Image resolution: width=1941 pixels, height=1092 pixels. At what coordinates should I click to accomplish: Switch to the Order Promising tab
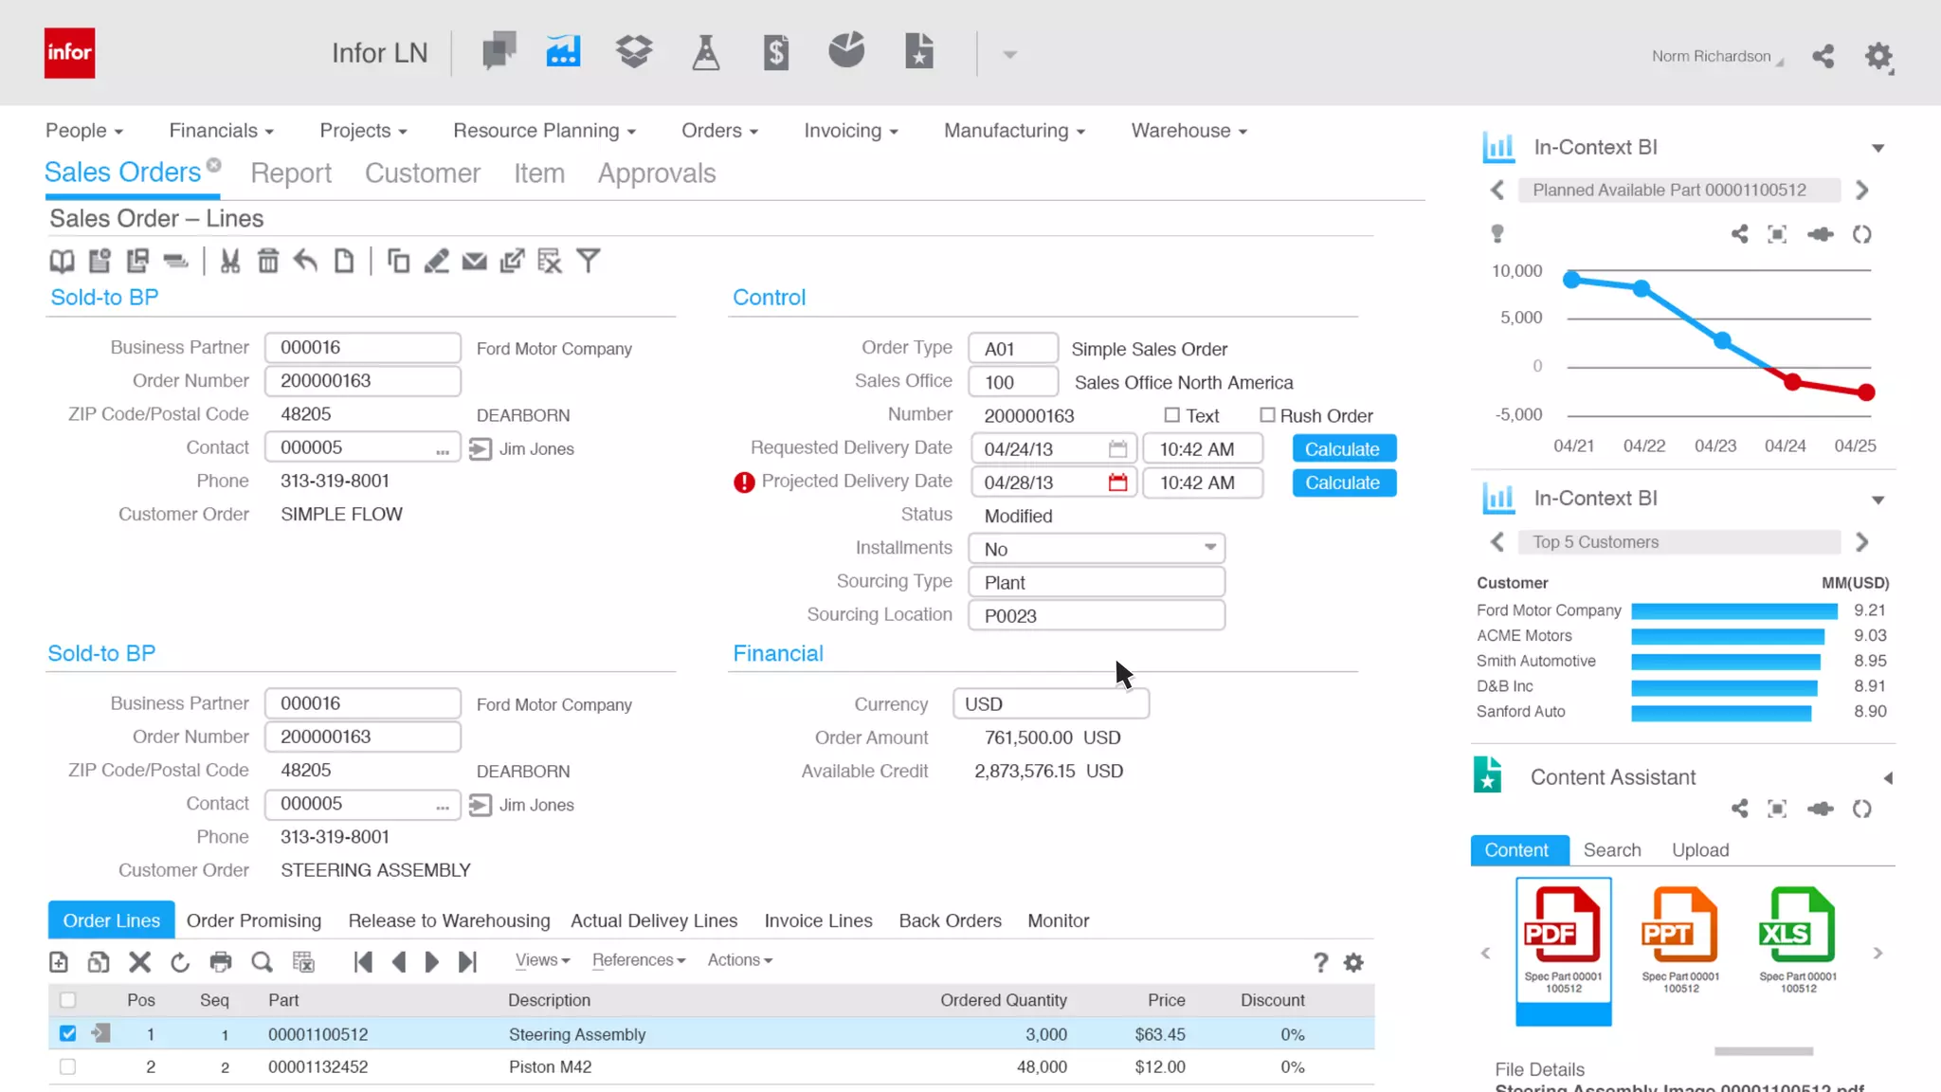pos(254,920)
